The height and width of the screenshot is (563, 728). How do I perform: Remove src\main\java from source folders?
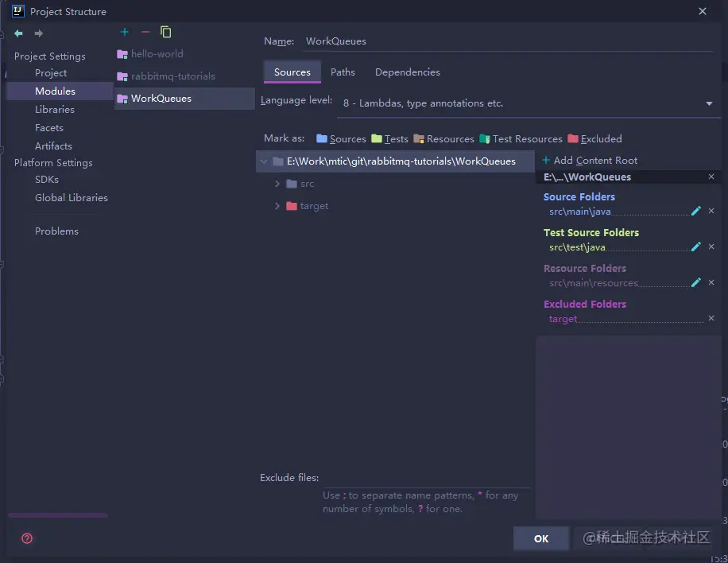[711, 211]
